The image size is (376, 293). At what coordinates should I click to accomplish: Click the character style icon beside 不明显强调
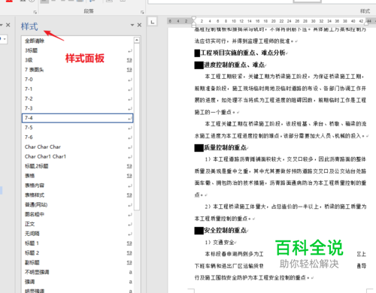pos(130,272)
